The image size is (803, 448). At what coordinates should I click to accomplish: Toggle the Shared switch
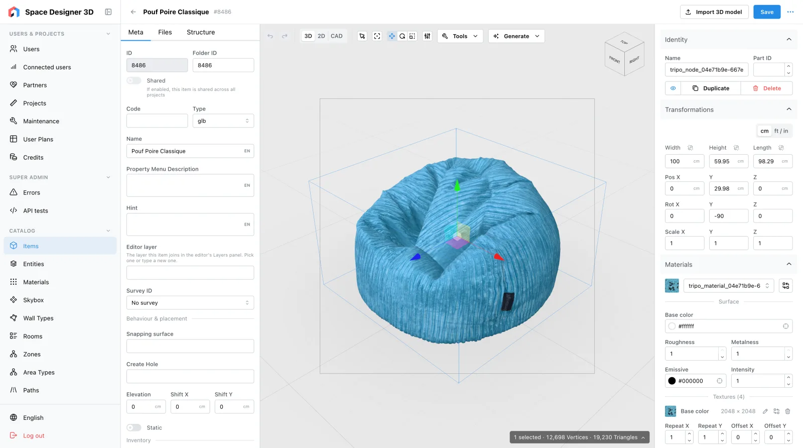click(134, 80)
